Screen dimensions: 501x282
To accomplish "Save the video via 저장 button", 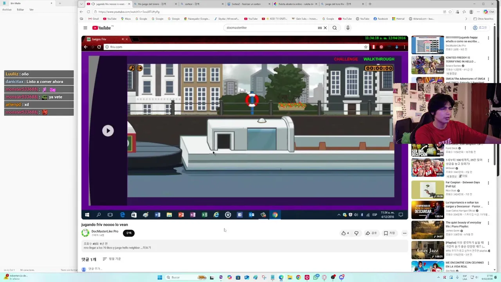I will 389,233.
